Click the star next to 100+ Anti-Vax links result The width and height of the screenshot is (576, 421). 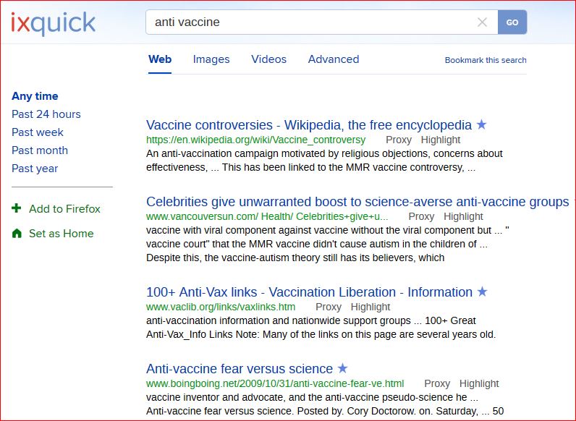coord(483,292)
